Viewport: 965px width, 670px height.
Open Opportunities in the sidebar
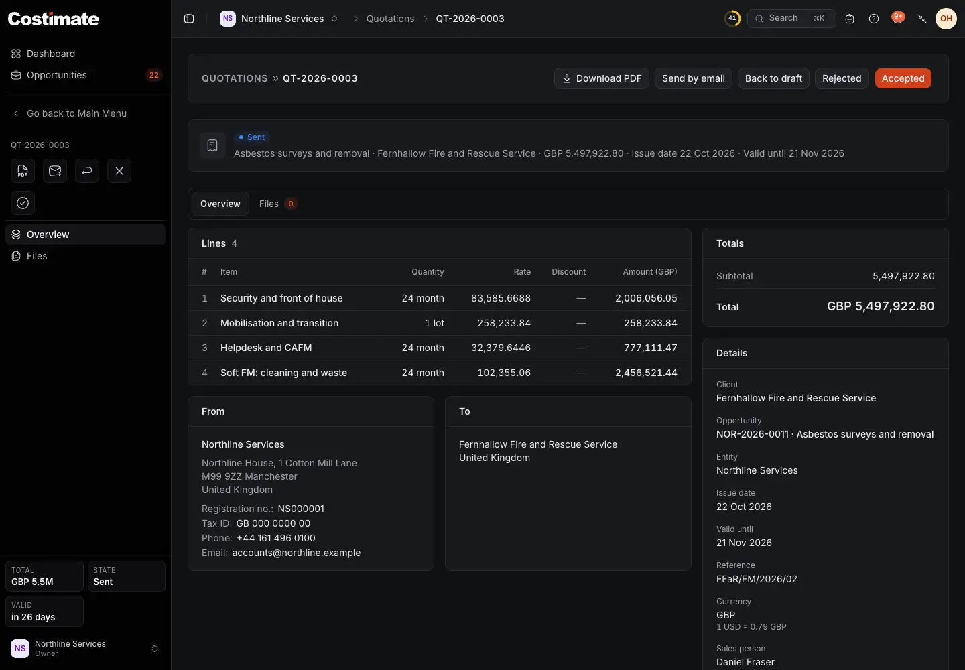[85, 75]
